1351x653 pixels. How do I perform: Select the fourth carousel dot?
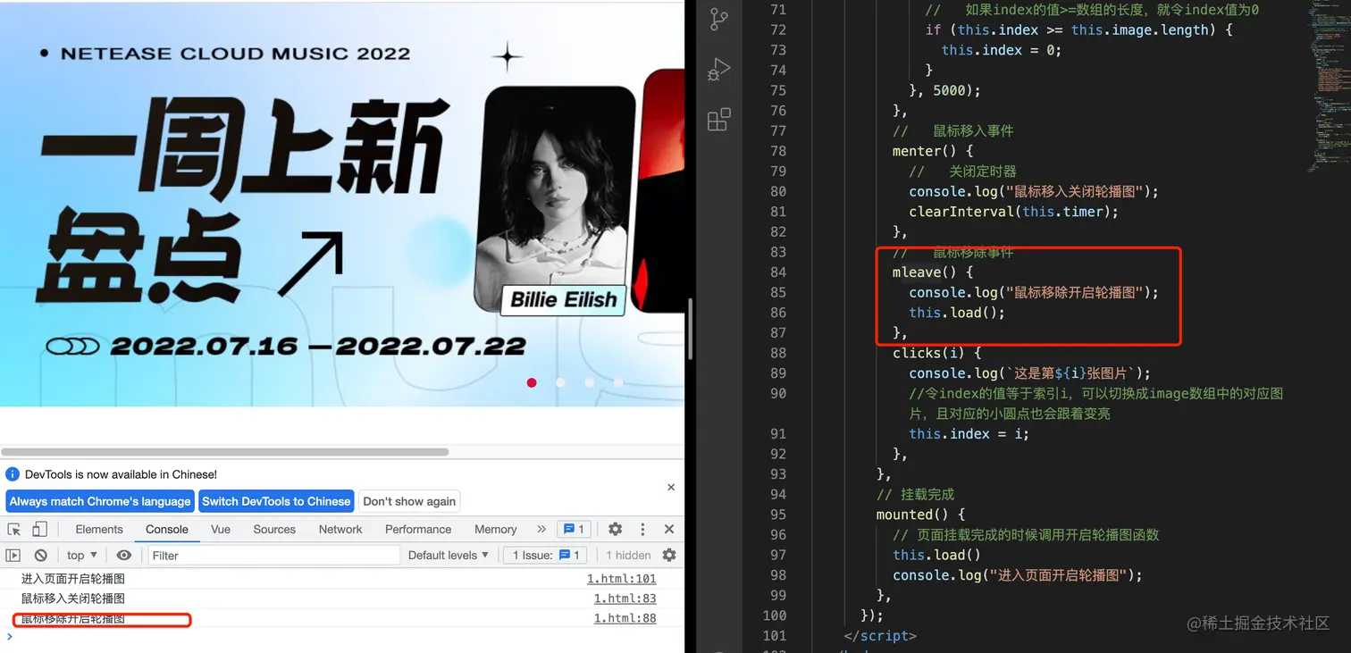pyautogui.click(x=617, y=382)
